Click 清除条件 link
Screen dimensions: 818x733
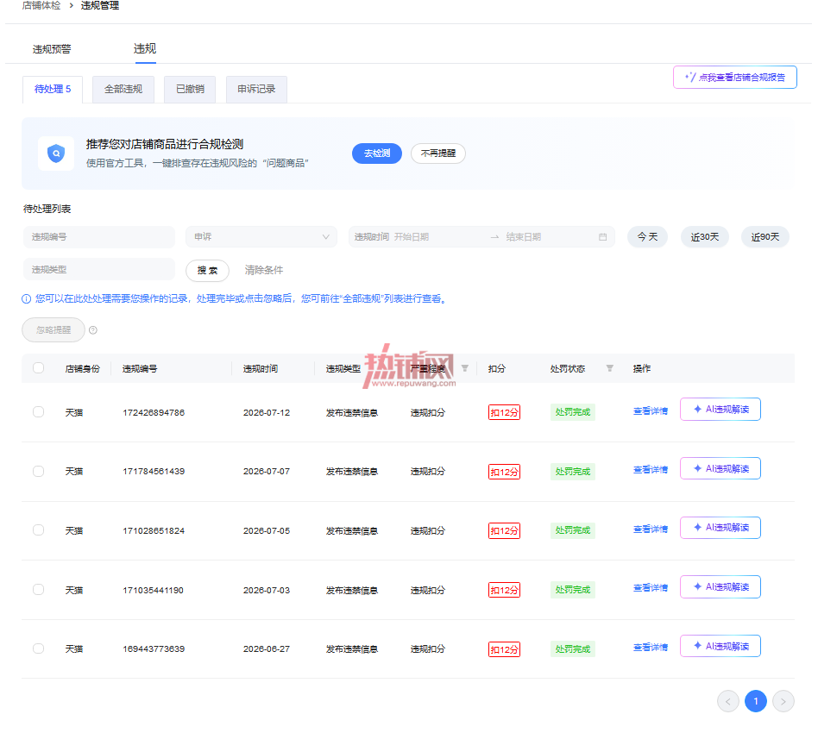tap(264, 270)
